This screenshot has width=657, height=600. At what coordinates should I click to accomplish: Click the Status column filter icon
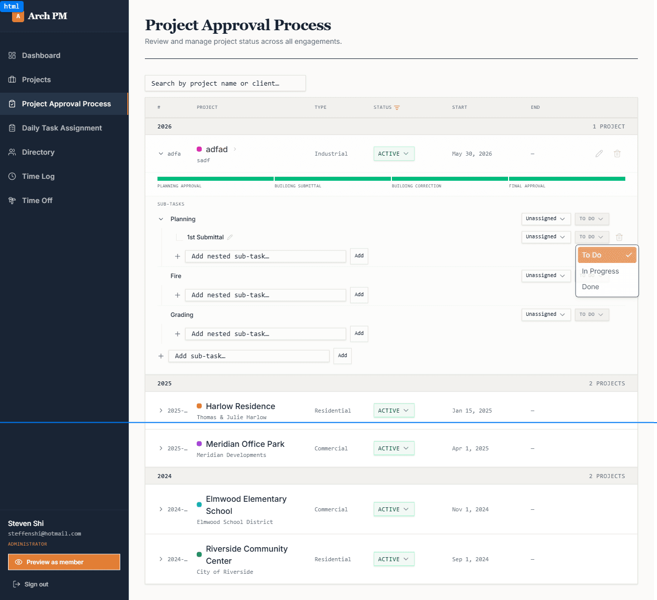[x=397, y=107]
